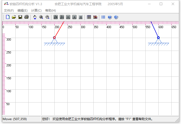The image size is (181, 124).
Task: Open the data table grid icon
Action: click(x=89, y=17)
